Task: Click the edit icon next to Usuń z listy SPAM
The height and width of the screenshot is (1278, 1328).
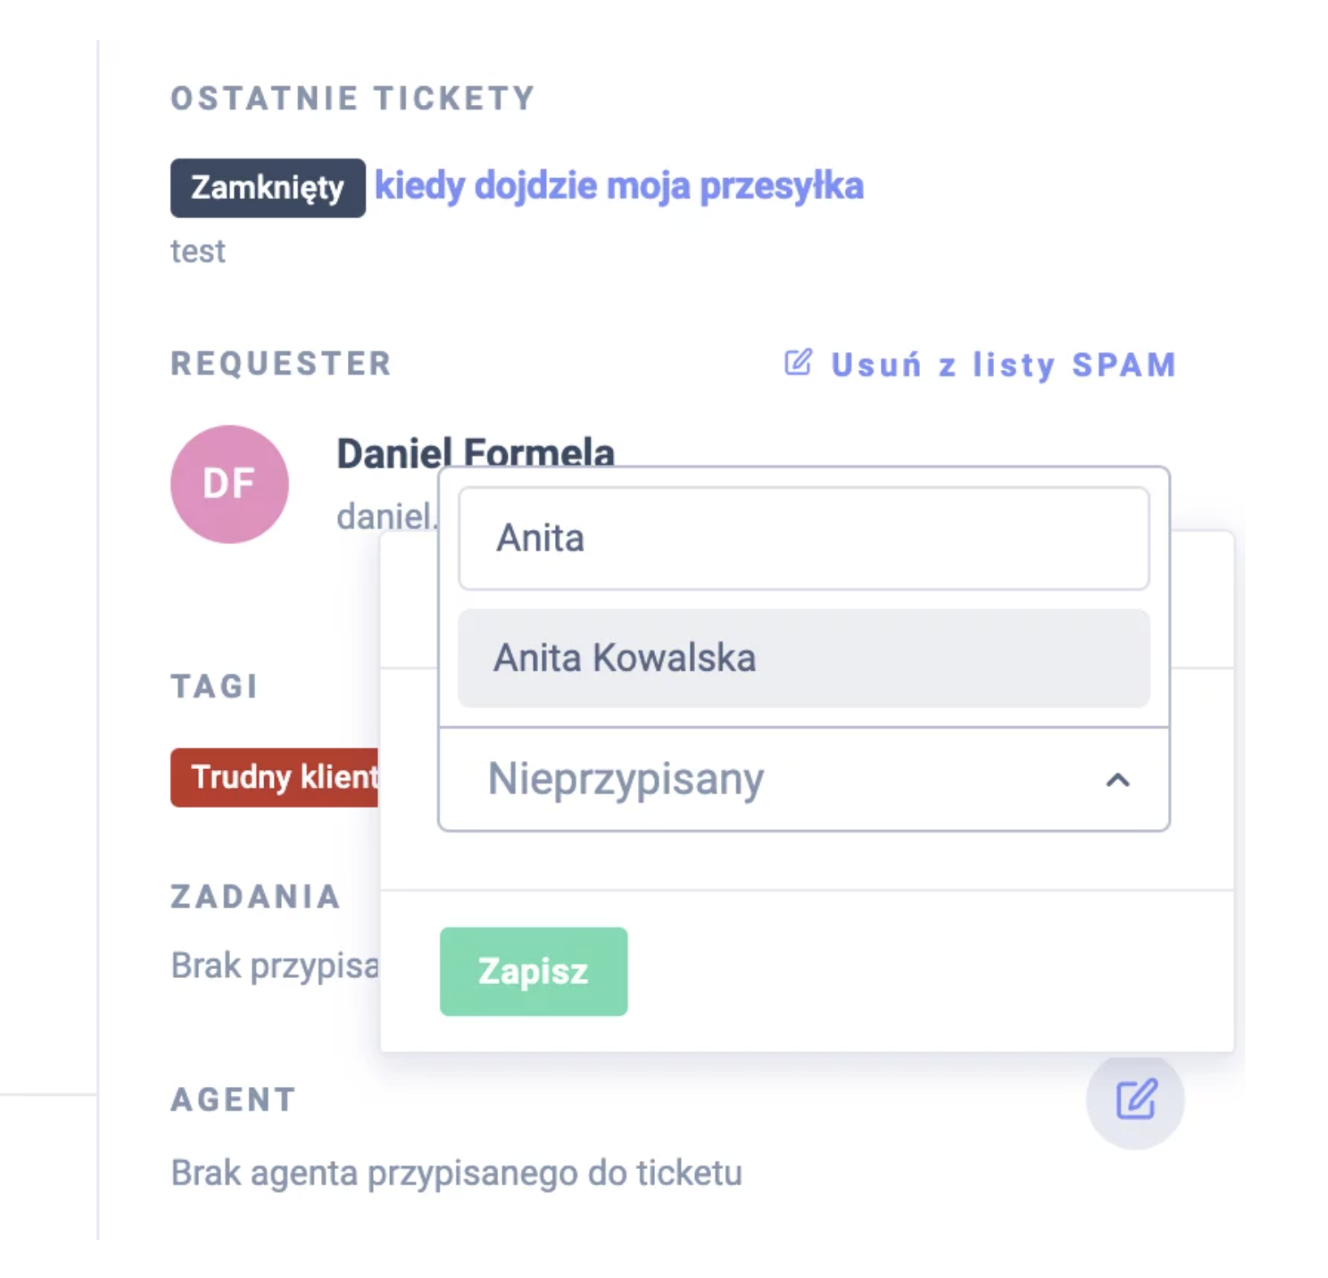Action: click(800, 363)
